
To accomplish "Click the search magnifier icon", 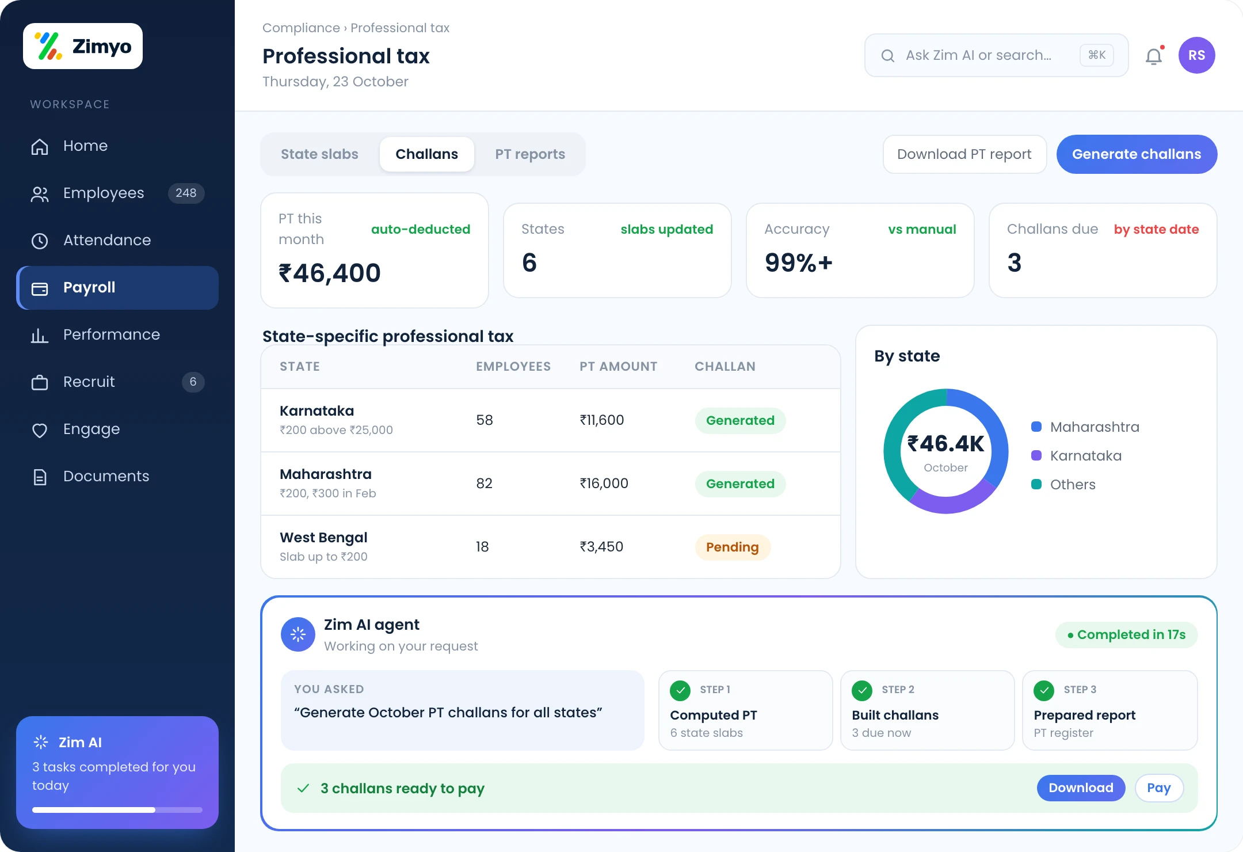I will 888,55.
